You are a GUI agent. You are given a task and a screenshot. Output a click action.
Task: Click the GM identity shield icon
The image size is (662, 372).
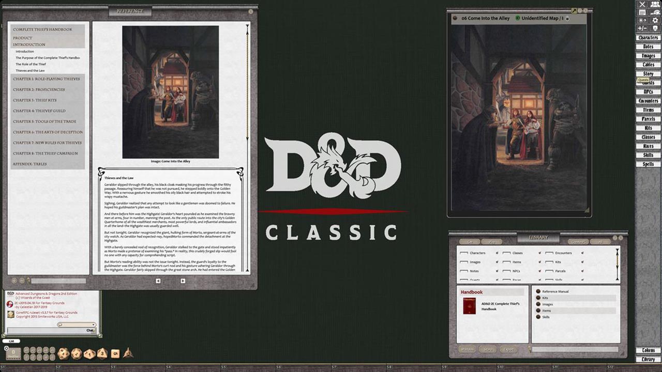click(x=655, y=28)
